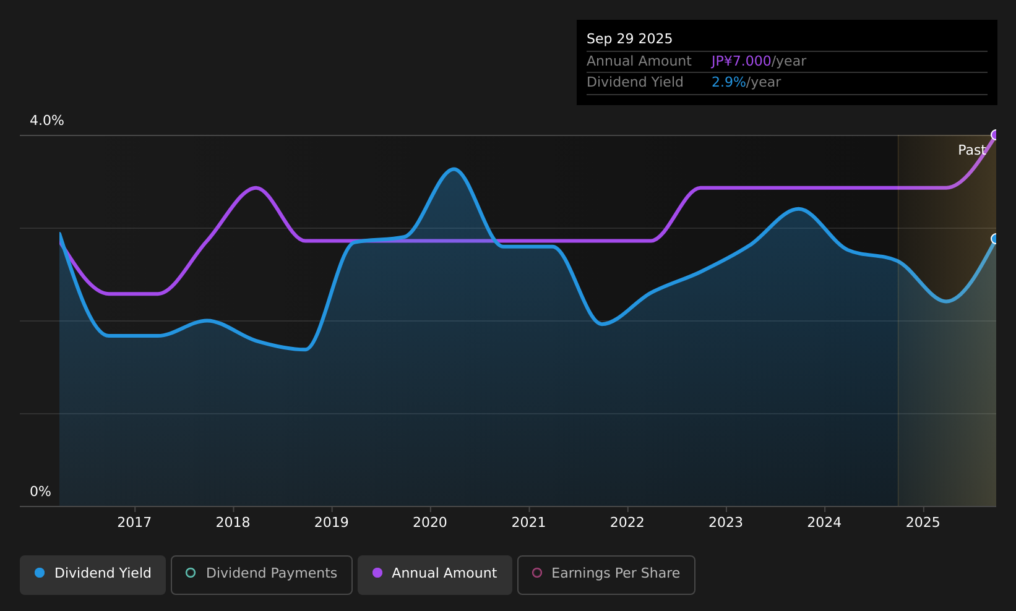This screenshot has height=611, width=1016.
Task: Click the 'Annual Amount' tooltip row label
Action: (639, 61)
